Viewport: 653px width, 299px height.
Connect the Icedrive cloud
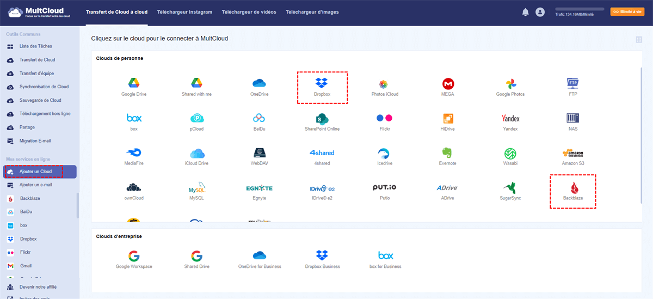click(x=385, y=153)
